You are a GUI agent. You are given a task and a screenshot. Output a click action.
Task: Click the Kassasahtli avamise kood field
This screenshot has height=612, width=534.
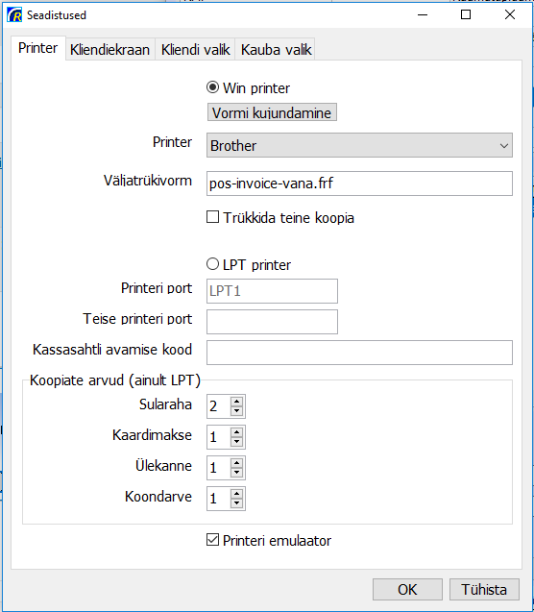point(359,353)
